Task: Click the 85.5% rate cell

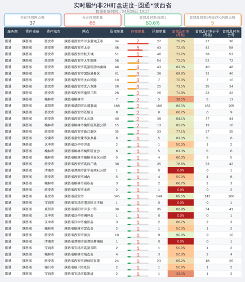Action: pyautogui.click(x=181, y=196)
